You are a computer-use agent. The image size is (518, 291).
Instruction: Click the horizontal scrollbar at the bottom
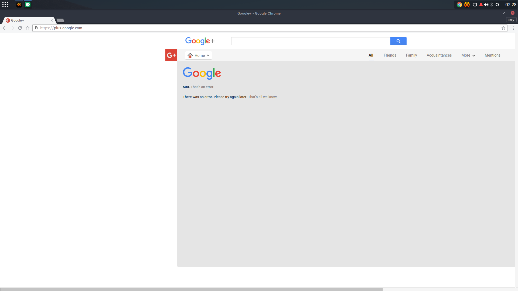(x=191, y=289)
